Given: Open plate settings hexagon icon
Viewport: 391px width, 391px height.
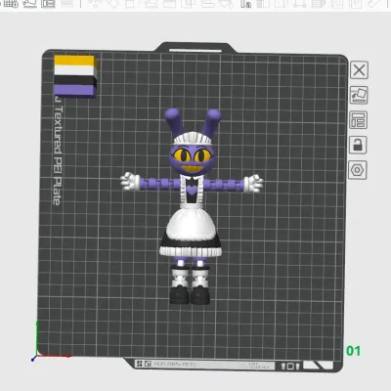Looking at the screenshot, I should 358,170.
